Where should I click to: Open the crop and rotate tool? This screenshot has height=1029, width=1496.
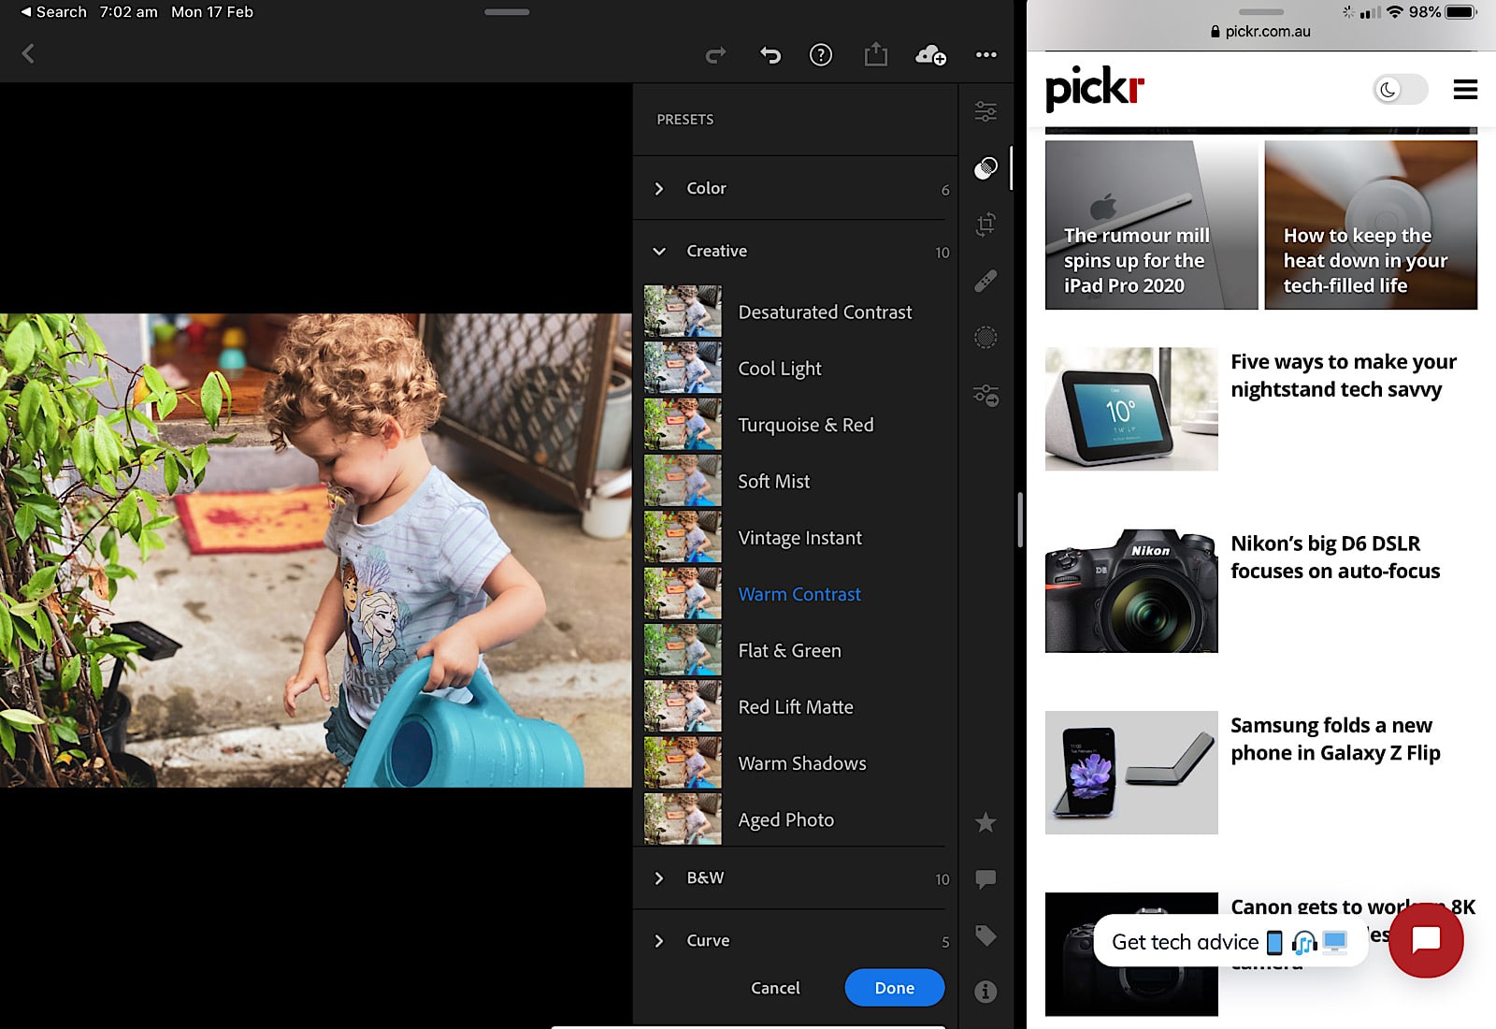coord(985,225)
